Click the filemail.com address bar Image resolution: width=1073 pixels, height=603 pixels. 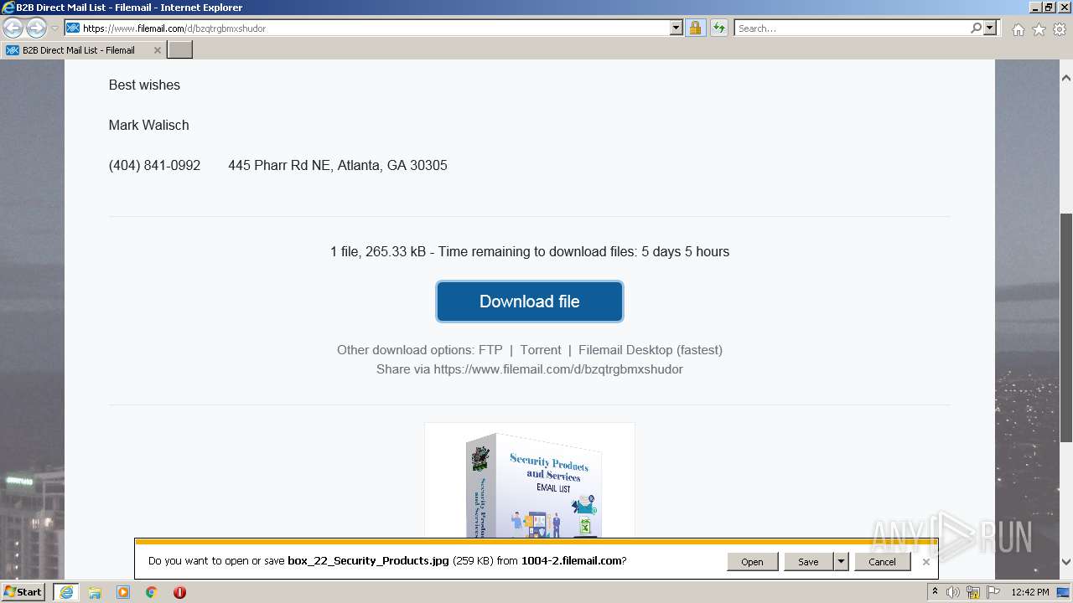[373, 28]
